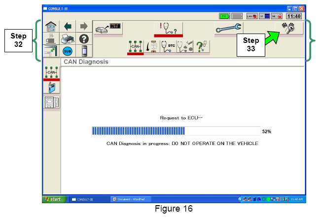320x218 pixels.
Task: Click the Home icon in the toolbar
Action: 51,27
